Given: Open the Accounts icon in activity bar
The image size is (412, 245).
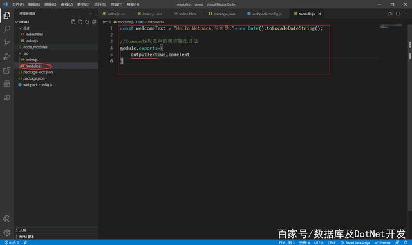Looking at the screenshot, I should pyautogui.click(x=7, y=219).
